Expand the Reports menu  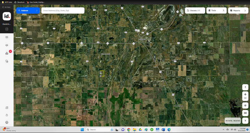[238, 11]
